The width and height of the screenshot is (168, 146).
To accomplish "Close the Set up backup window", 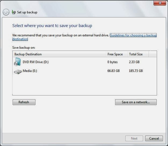I will click(x=160, y=3).
